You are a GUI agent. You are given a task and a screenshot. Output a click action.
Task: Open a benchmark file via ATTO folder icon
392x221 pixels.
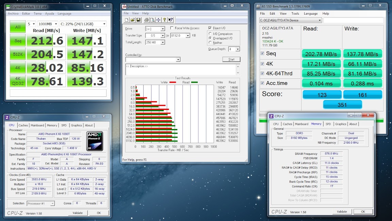click(132, 20)
